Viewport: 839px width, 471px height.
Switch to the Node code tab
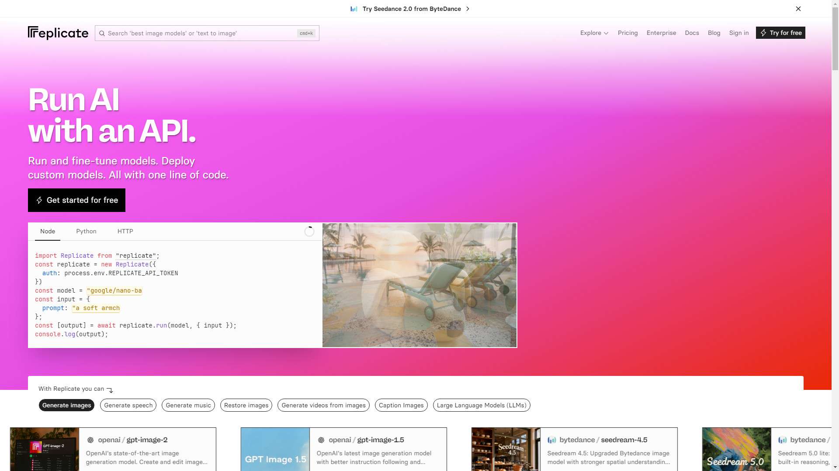pos(48,232)
